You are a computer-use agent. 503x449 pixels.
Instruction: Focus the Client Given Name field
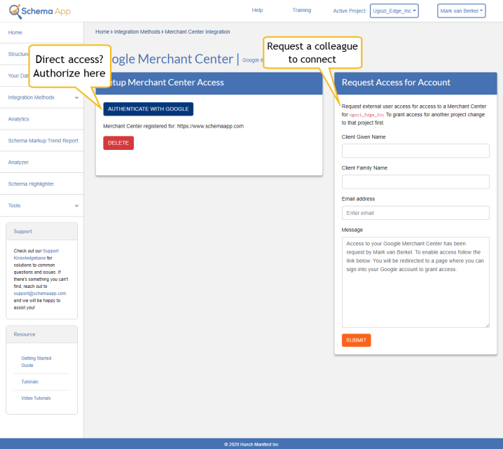tap(415, 151)
